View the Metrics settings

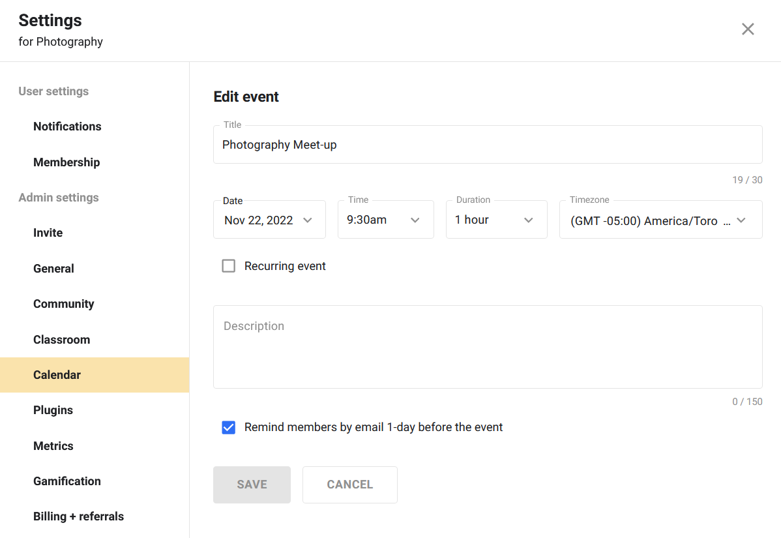coord(53,445)
